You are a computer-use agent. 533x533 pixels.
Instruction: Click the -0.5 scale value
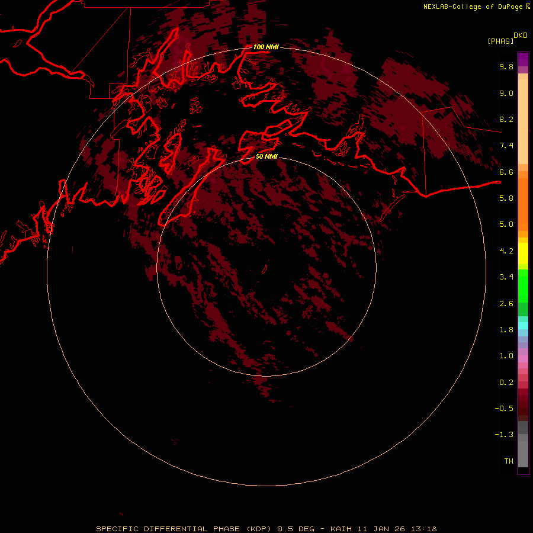(504, 409)
